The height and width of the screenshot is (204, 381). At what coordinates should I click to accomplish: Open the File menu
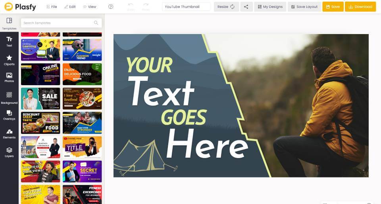coord(52,7)
